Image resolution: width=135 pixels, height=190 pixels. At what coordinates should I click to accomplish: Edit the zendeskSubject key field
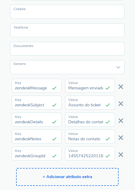point(37,103)
